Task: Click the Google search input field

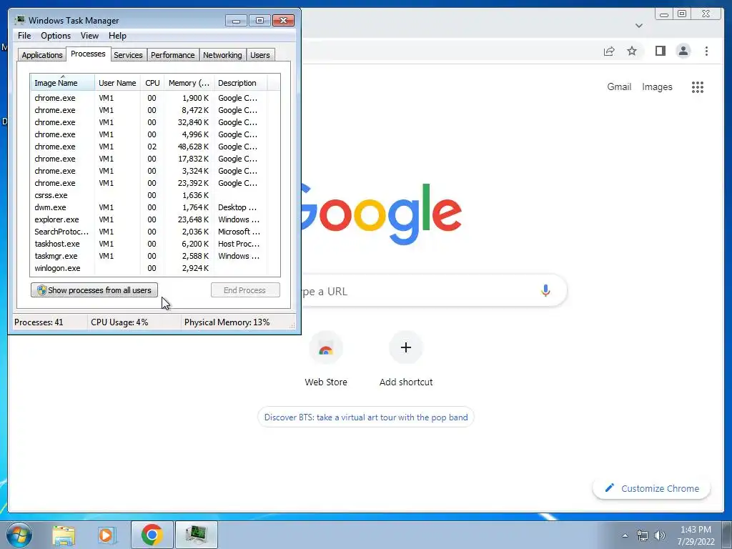Action: 434,291
